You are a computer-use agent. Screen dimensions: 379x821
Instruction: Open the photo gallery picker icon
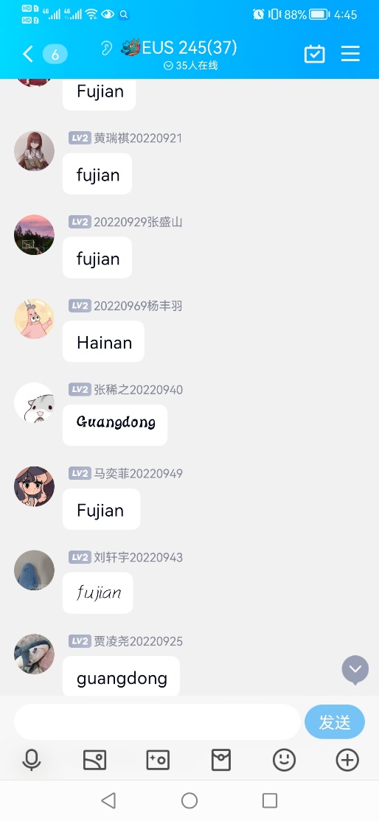tap(95, 760)
